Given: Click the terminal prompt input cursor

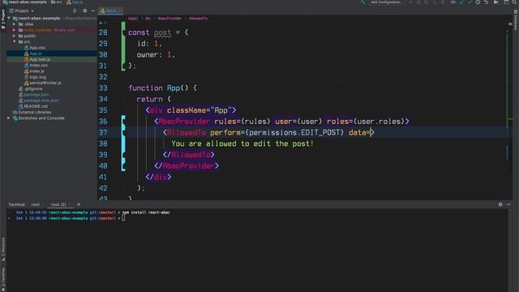Looking at the screenshot, I should tap(123, 218).
